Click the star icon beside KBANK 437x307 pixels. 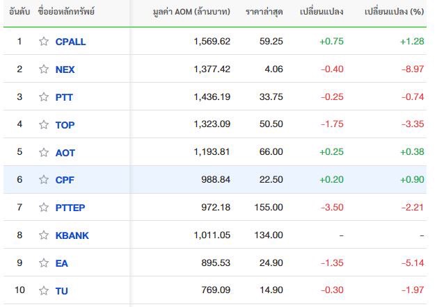(44, 235)
